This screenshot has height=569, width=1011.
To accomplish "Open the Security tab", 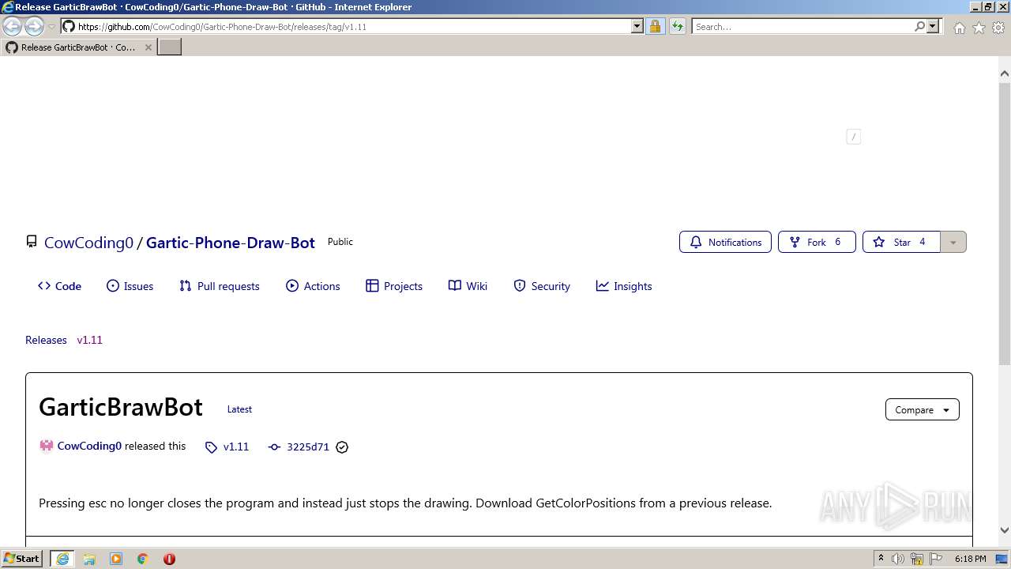I will point(542,286).
